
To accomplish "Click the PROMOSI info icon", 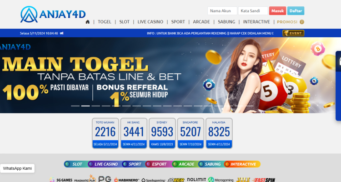I will tap(302, 22).
